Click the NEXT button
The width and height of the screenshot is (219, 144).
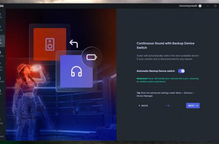point(193,106)
